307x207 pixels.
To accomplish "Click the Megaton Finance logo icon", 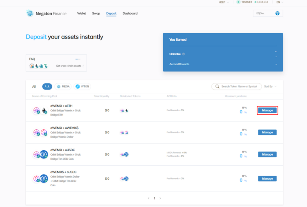I will click(30, 13).
